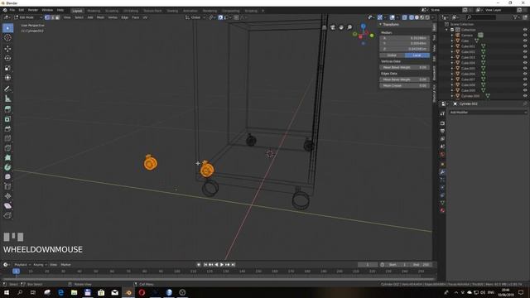This screenshot has width=530, height=298.
Task: Select the Rip Region tool
Action: pyautogui.click(x=7, y=215)
